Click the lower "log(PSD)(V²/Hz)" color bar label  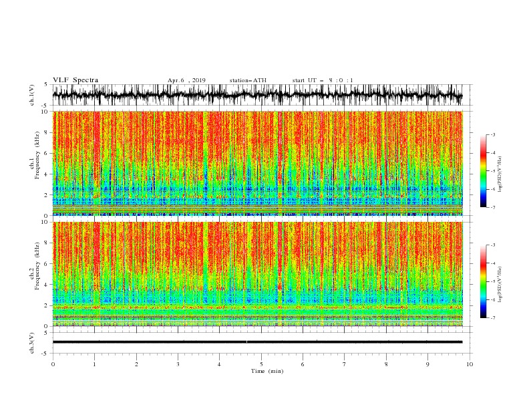pyautogui.click(x=500, y=285)
